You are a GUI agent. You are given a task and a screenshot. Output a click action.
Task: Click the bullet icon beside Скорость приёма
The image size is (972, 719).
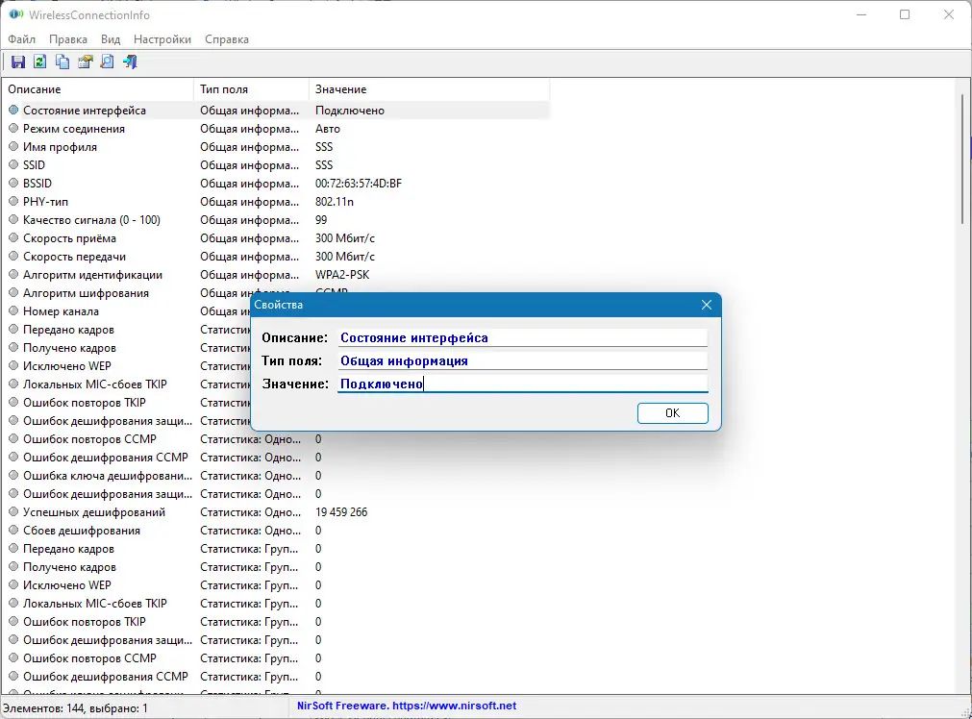click(x=13, y=238)
